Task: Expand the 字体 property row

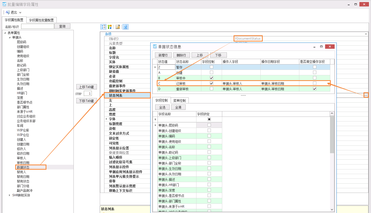Action: coord(106,119)
